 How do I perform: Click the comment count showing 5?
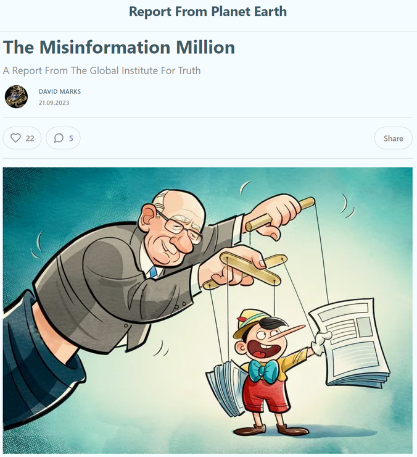click(71, 138)
